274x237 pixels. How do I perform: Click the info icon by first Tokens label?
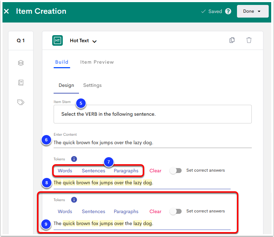click(x=74, y=159)
